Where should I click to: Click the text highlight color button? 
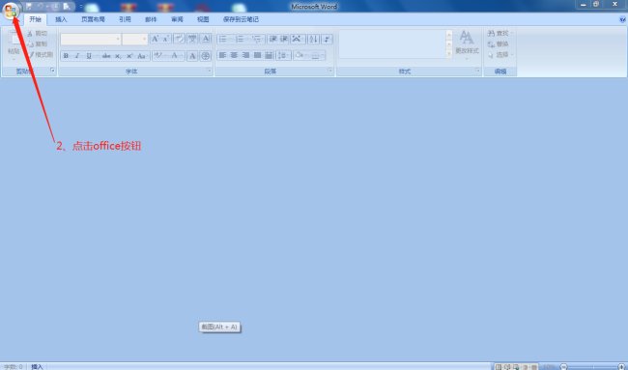(158, 55)
